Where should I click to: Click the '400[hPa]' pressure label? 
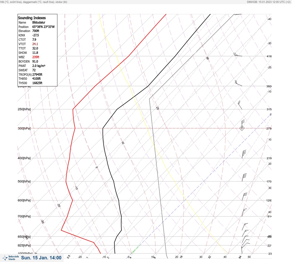click(x=24, y=158)
